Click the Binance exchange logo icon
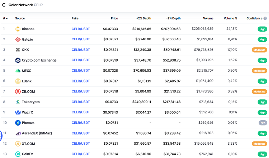Image resolution: width=269 pixels, height=158 pixels. (18, 29)
